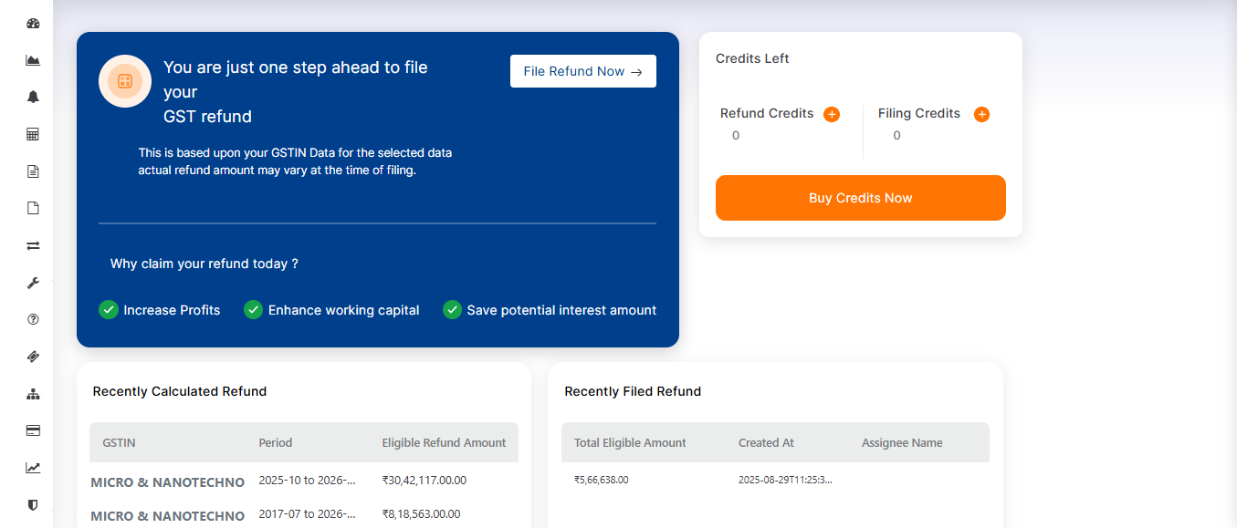Open the Analytics bar chart icon

coord(33,59)
